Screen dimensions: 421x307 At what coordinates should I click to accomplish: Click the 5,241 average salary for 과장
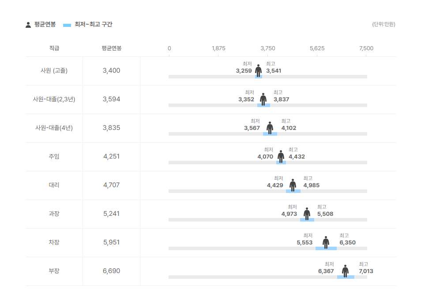(111, 214)
